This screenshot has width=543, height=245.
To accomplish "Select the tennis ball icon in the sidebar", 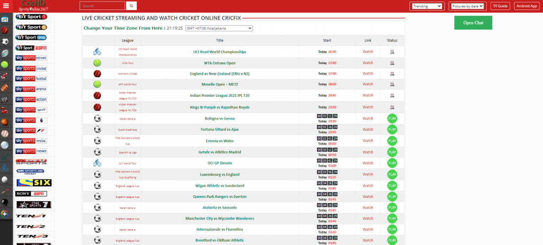I will 5,64.
